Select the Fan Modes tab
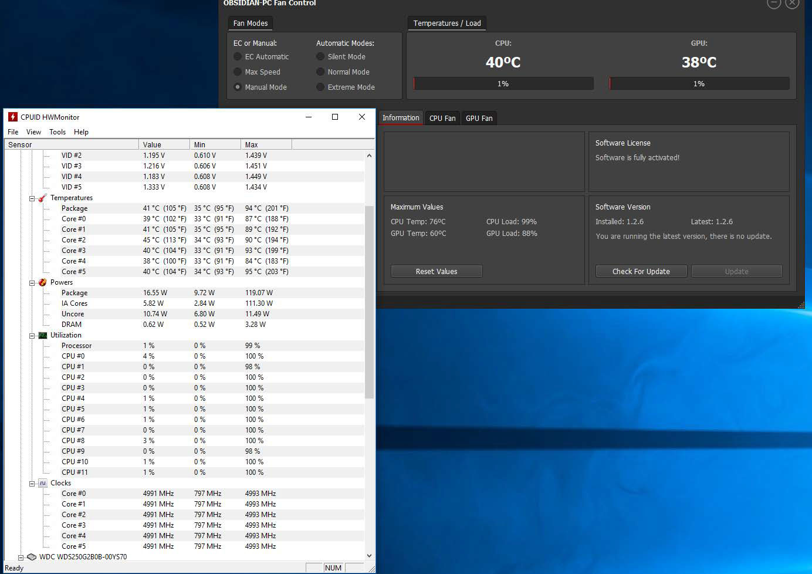This screenshot has height=574, width=812. click(251, 23)
